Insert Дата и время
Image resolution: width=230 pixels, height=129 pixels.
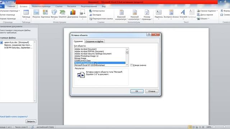pyautogui.click(x=205, y=15)
